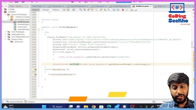Click the Last Edit toolbar icon

(x=64, y=10)
